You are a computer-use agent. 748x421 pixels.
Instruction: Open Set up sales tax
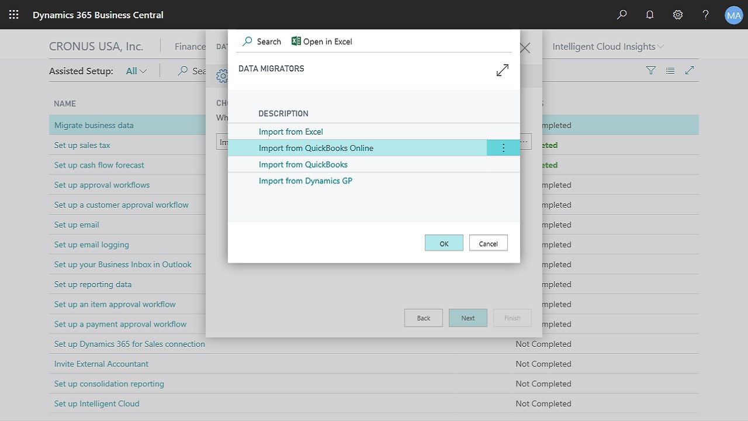82,145
